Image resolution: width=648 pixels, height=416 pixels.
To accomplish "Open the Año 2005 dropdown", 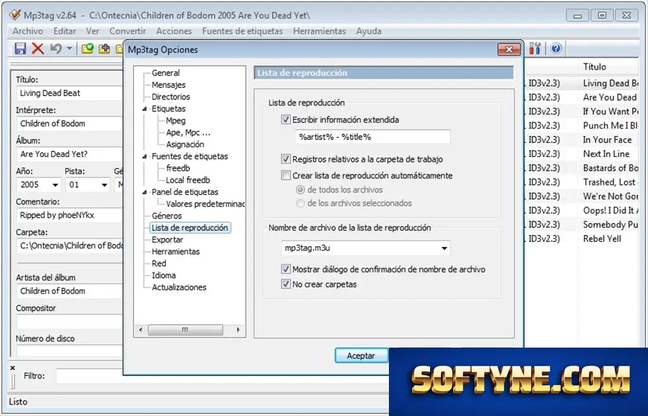I will point(55,185).
